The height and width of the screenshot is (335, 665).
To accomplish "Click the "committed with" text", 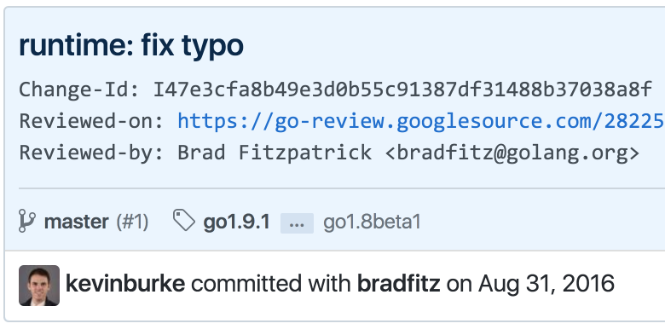I will [271, 284].
